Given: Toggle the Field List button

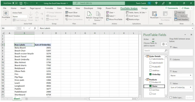Looking at the screenshot, I should (x=180, y=12).
